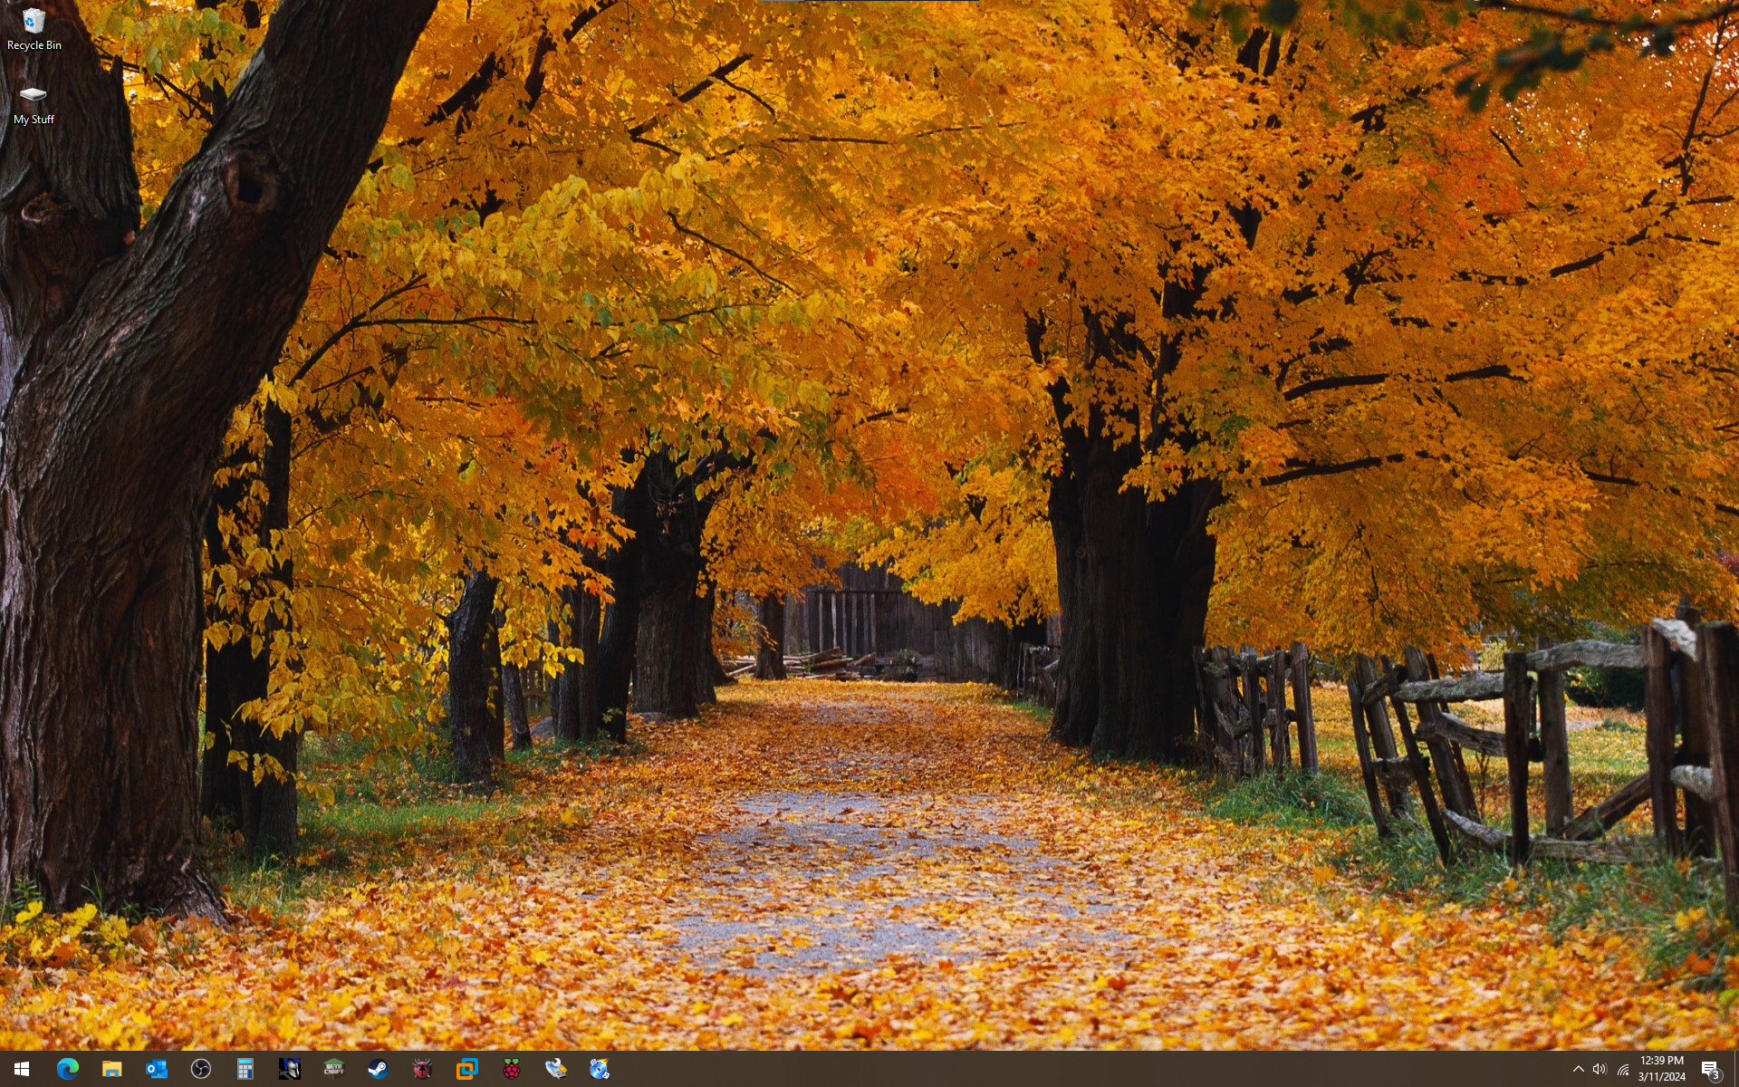Launch the USB drive tool icon
The width and height of the screenshot is (1739, 1087).
[x=555, y=1069]
